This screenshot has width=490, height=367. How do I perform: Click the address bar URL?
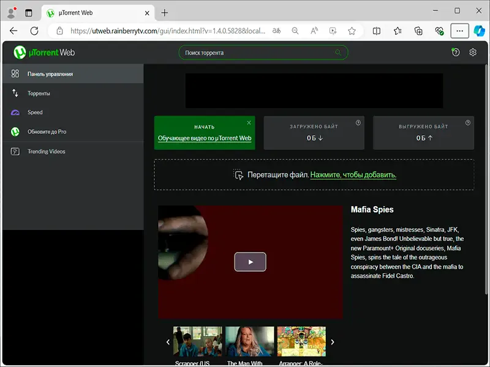pos(168,31)
